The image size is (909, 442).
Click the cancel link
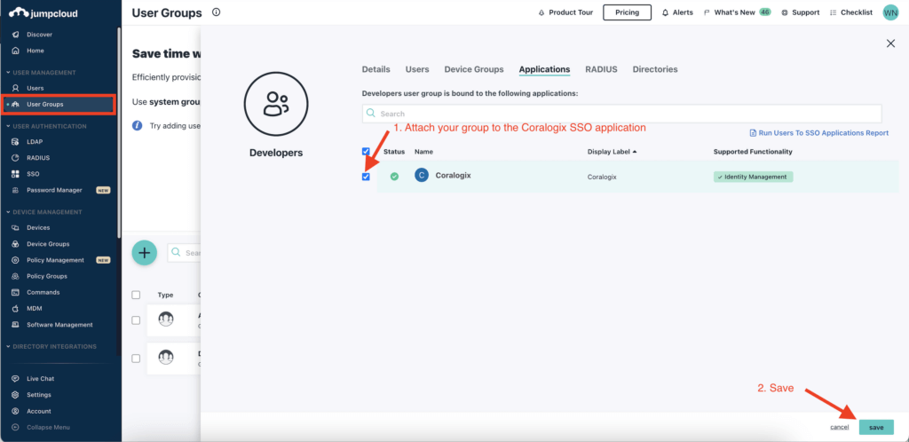pos(839,427)
